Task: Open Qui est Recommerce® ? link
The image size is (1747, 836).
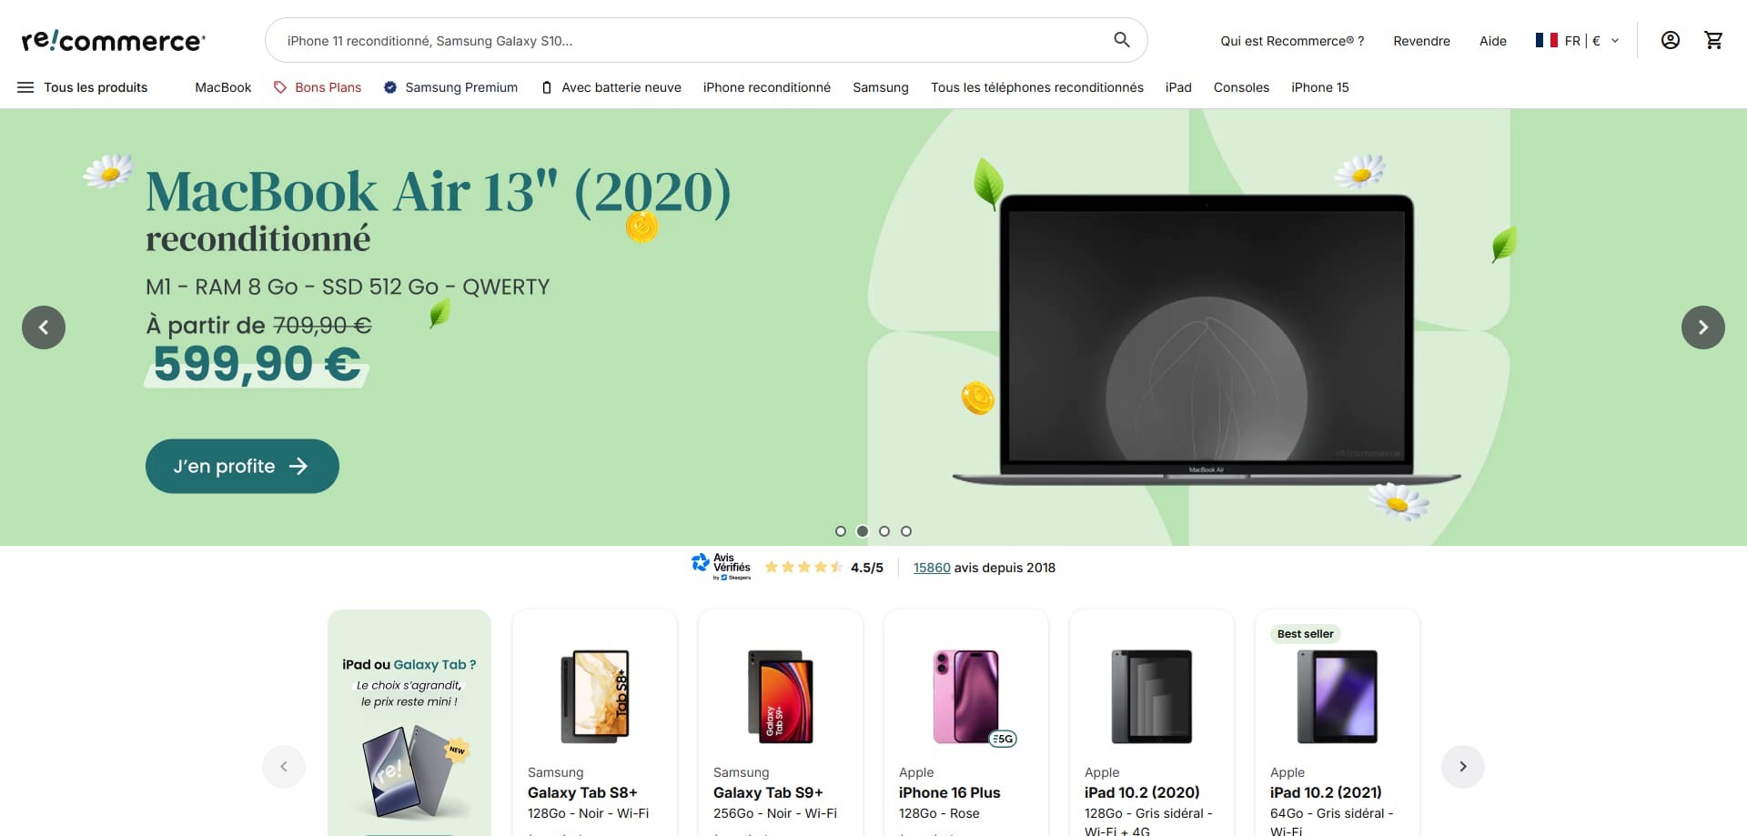Action: tap(1292, 41)
